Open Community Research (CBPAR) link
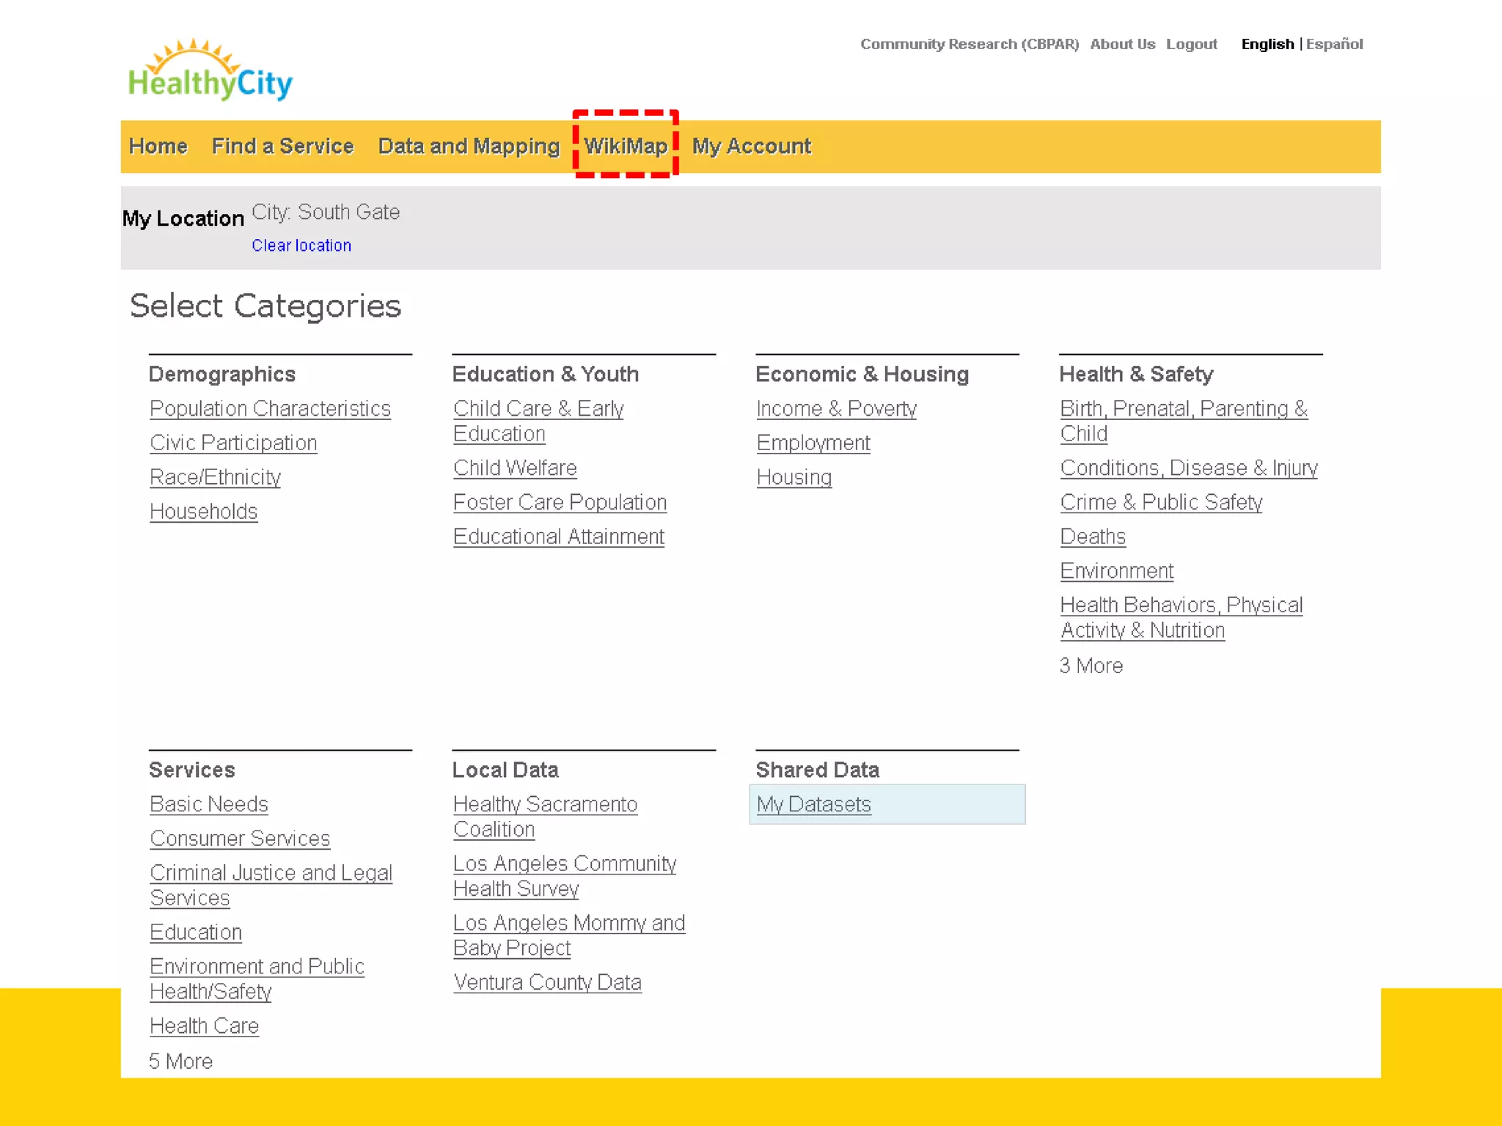The width and height of the screenshot is (1502, 1126). 969,44
